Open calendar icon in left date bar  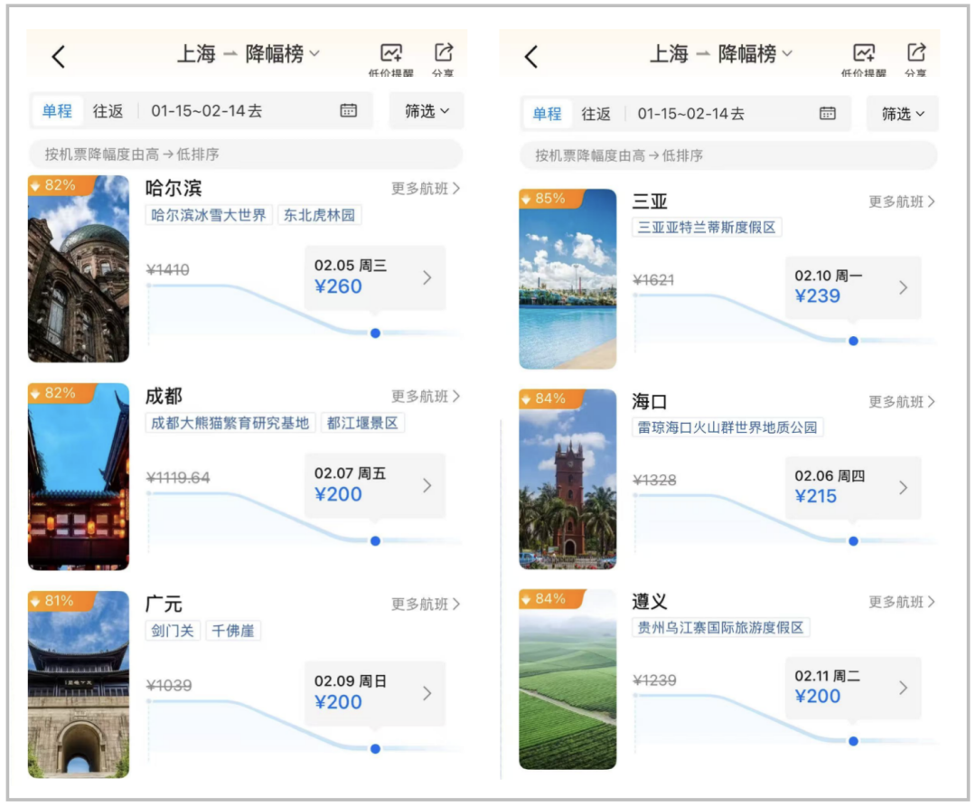click(349, 111)
